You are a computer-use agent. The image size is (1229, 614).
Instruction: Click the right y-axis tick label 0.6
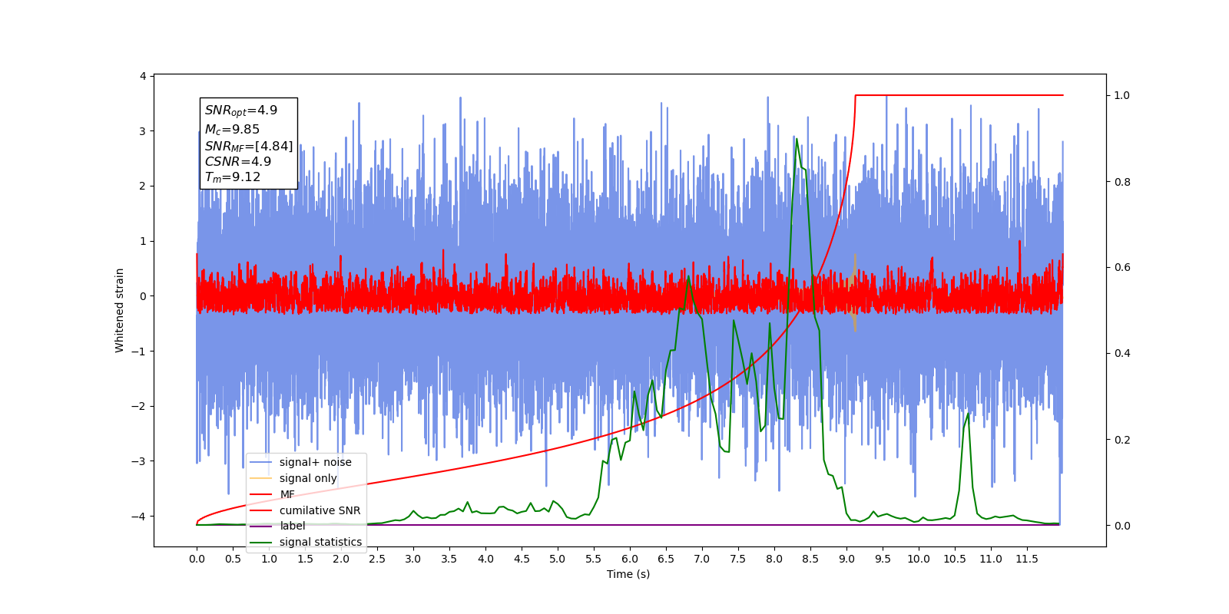[x=1122, y=267]
